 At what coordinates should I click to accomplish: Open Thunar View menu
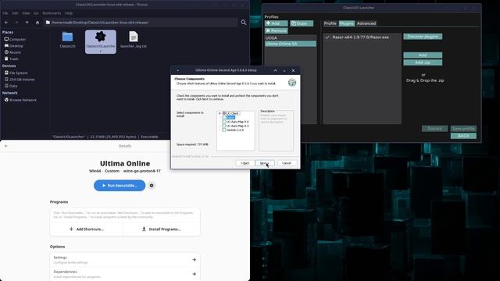[x=26, y=13]
